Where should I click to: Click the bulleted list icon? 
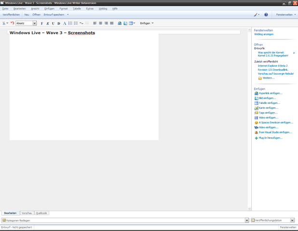[76, 23]
